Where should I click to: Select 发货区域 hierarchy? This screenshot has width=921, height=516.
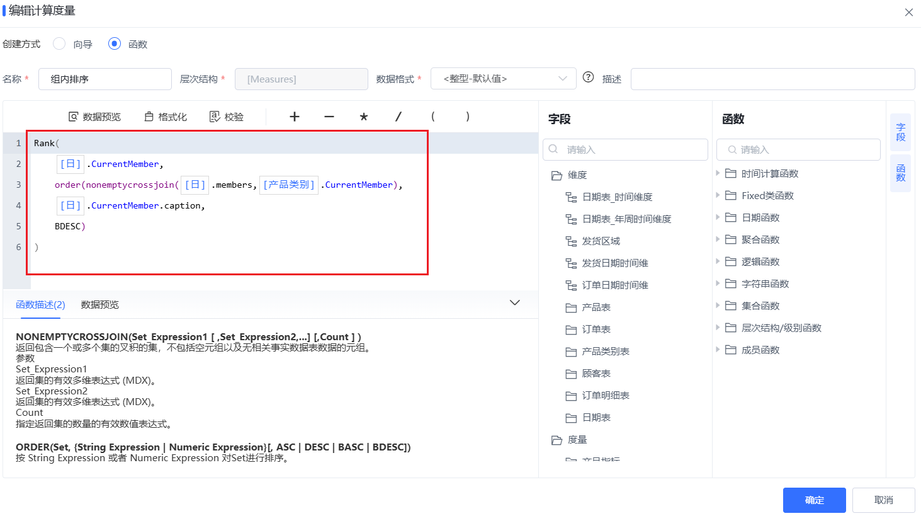click(x=601, y=241)
